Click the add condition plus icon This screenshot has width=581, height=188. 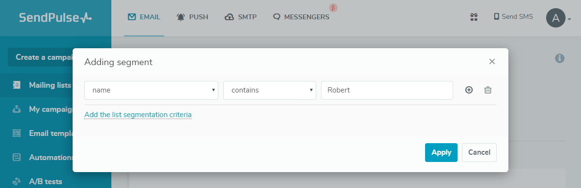click(469, 90)
